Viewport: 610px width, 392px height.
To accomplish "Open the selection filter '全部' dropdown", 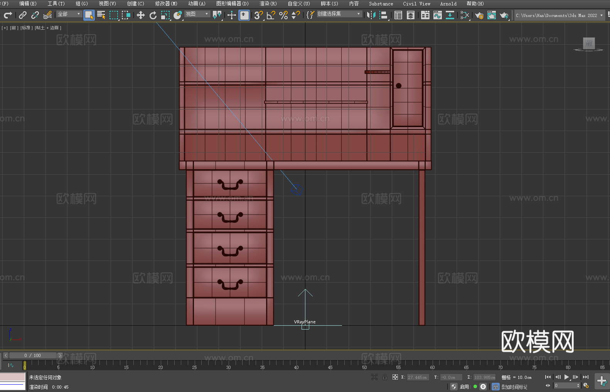I will point(69,14).
